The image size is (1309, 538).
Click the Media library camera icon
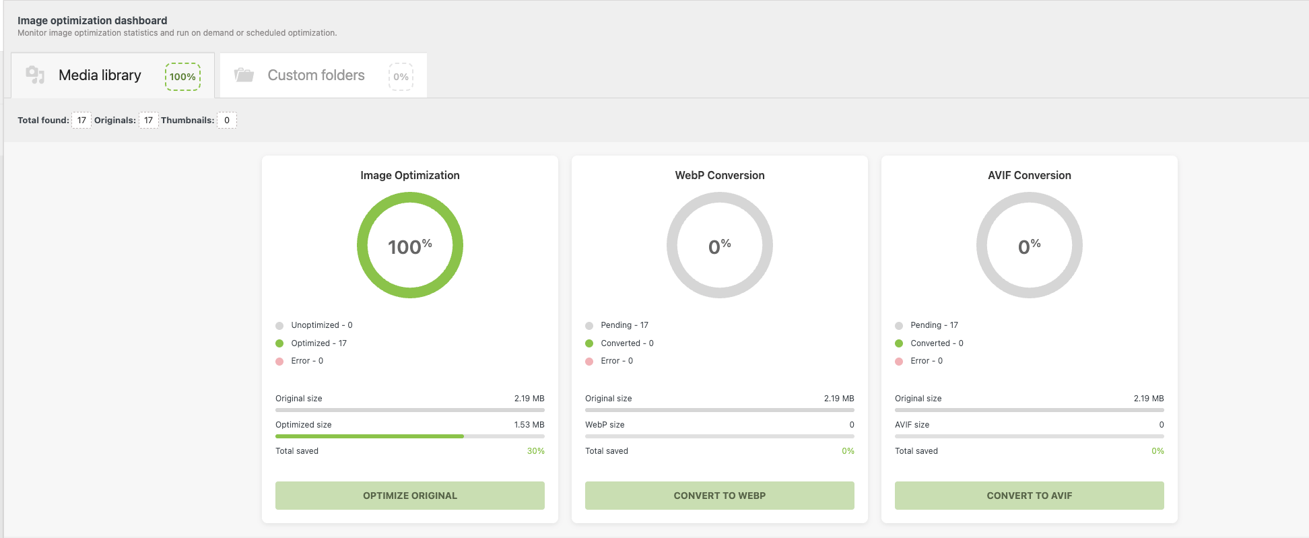(x=35, y=75)
